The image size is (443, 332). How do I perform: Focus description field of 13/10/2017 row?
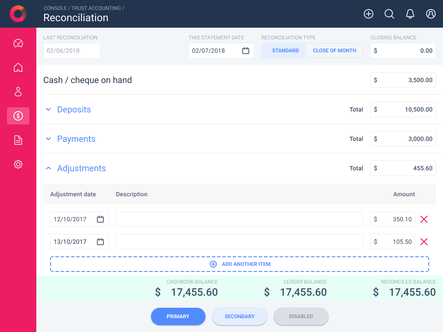240,242
